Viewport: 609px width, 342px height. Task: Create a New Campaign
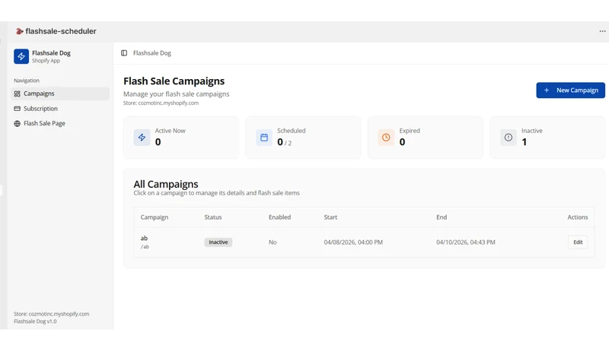570,90
